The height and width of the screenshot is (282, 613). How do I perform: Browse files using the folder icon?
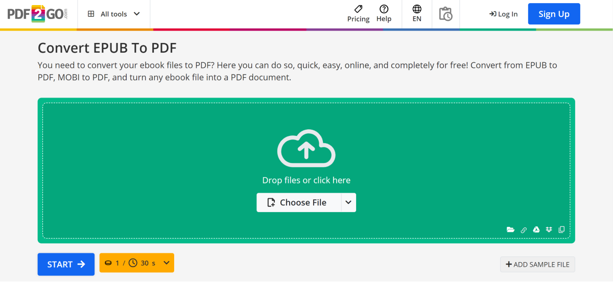coord(510,230)
